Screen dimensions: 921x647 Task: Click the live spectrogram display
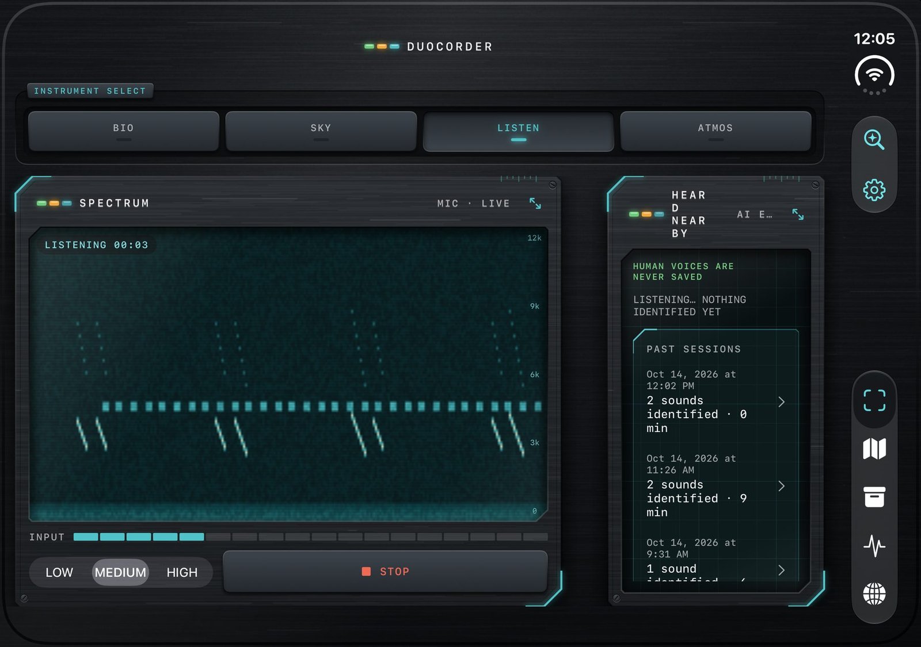coord(288,374)
